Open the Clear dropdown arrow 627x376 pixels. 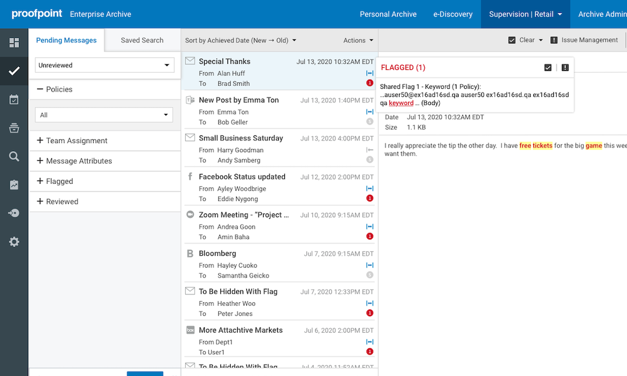click(541, 40)
